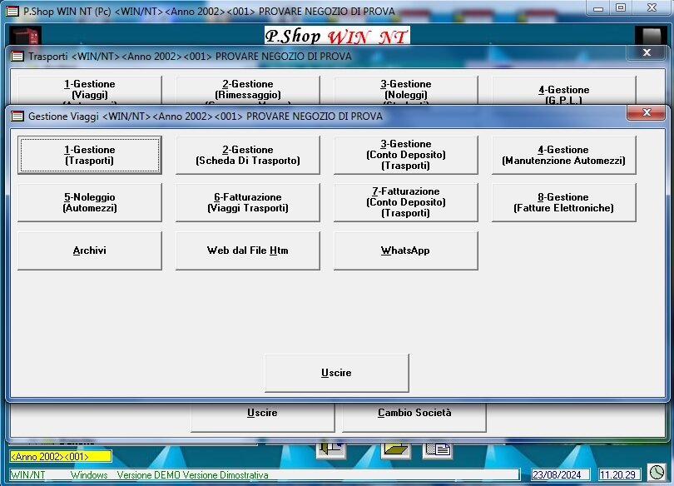Open the WhatsApp function
This screenshot has height=486, width=674.
[405, 250]
